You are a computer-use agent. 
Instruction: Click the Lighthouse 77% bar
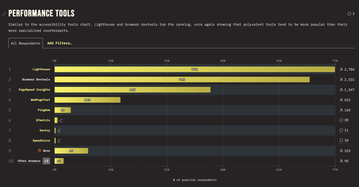pos(194,69)
